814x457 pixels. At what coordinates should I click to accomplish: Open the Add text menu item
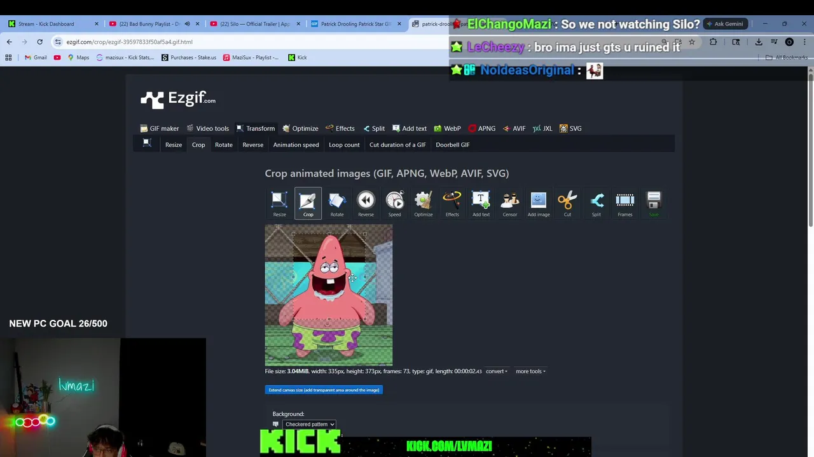(410, 128)
